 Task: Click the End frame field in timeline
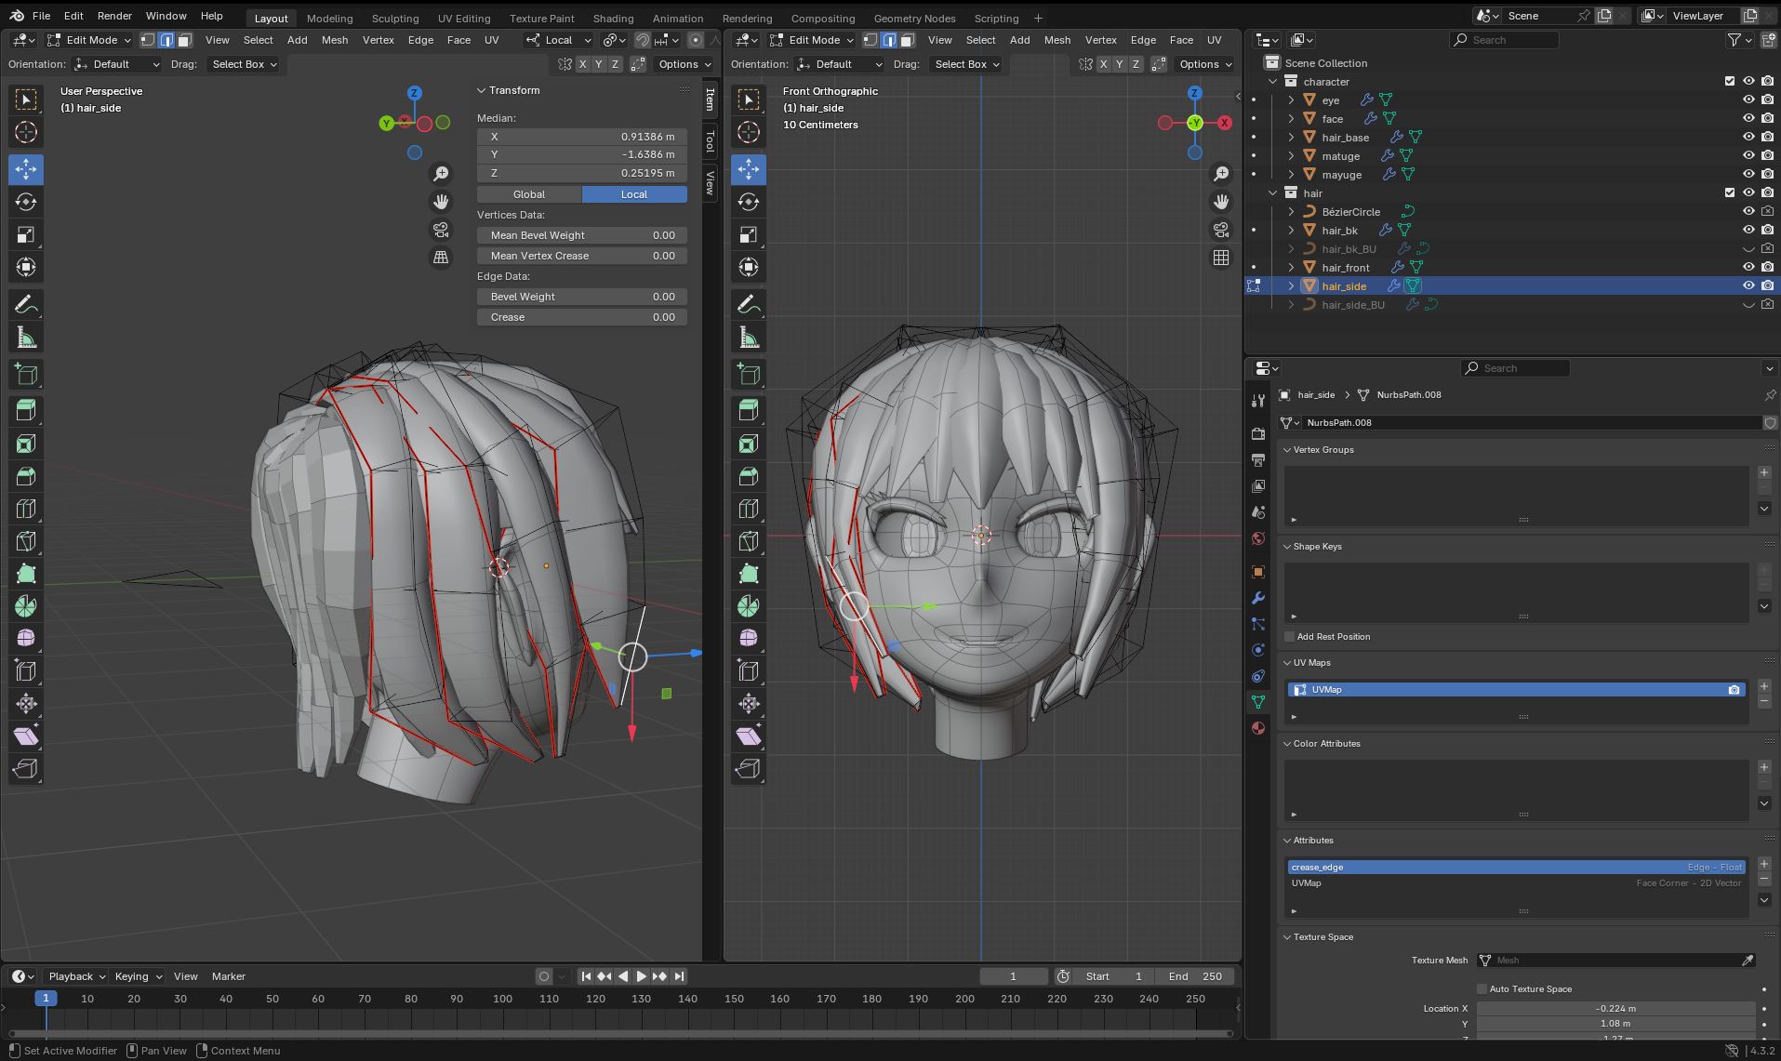click(x=1195, y=976)
